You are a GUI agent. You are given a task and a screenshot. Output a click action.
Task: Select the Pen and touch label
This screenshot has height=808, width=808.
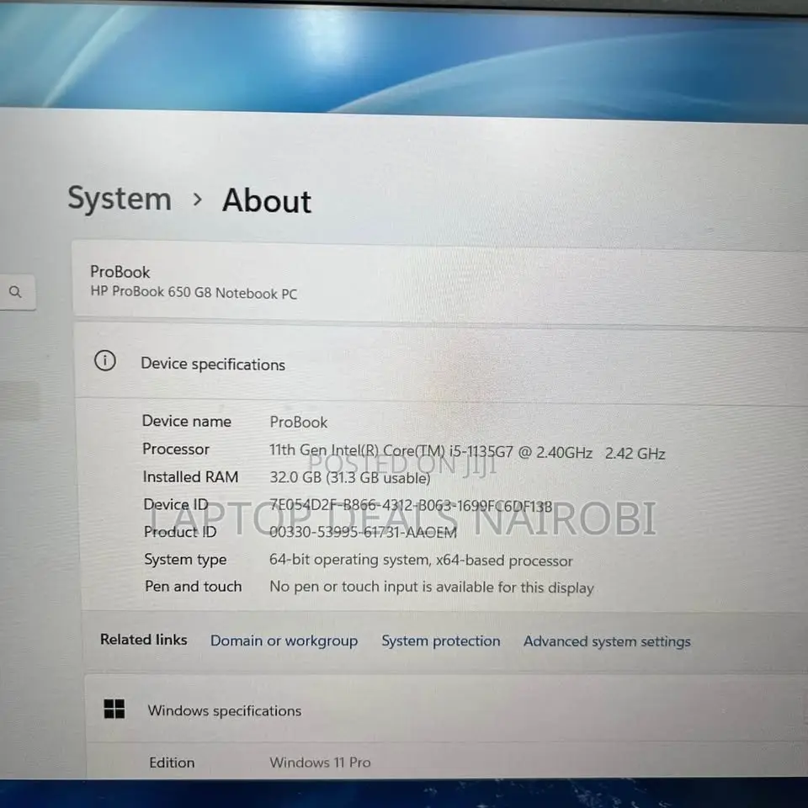[x=194, y=587]
